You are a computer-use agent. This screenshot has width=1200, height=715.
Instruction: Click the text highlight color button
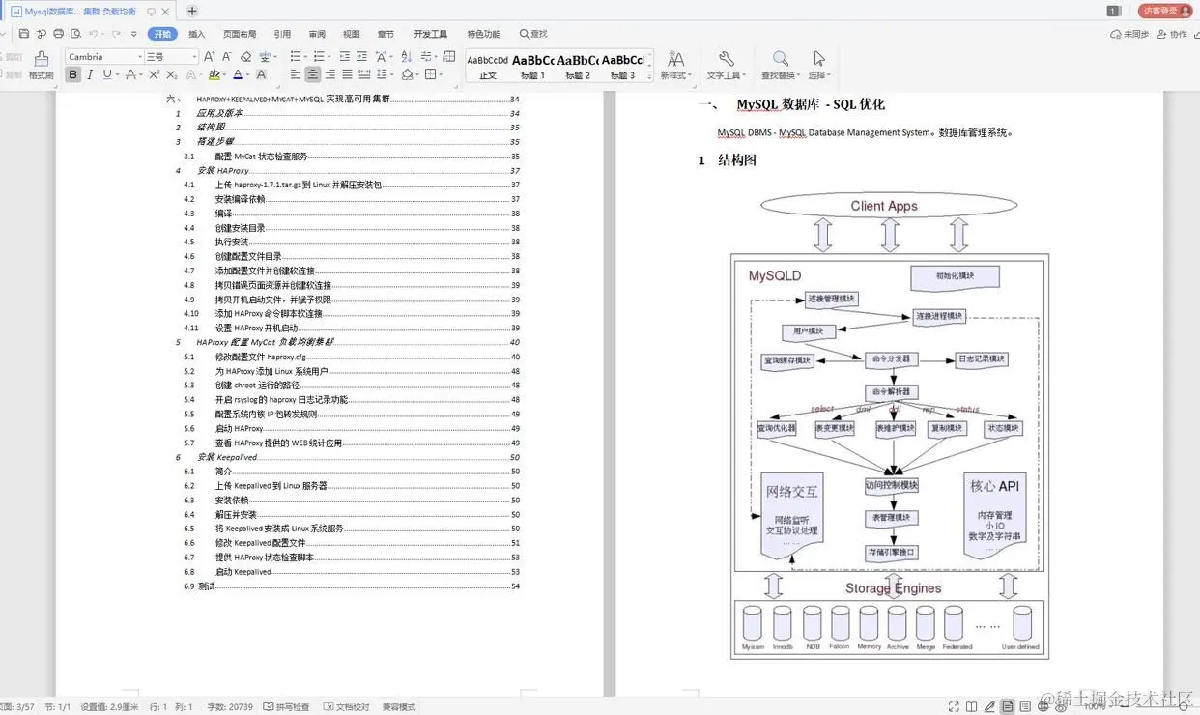[214, 74]
